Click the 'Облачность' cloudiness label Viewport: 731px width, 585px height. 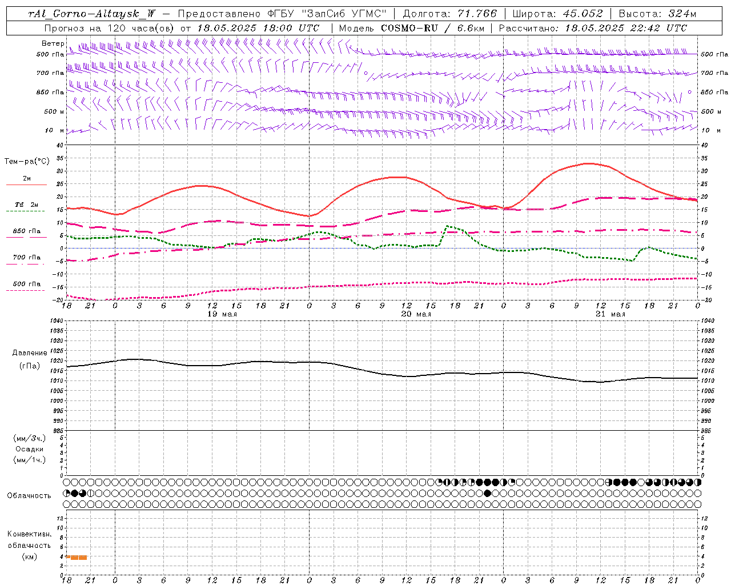pyautogui.click(x=29, y=496)
